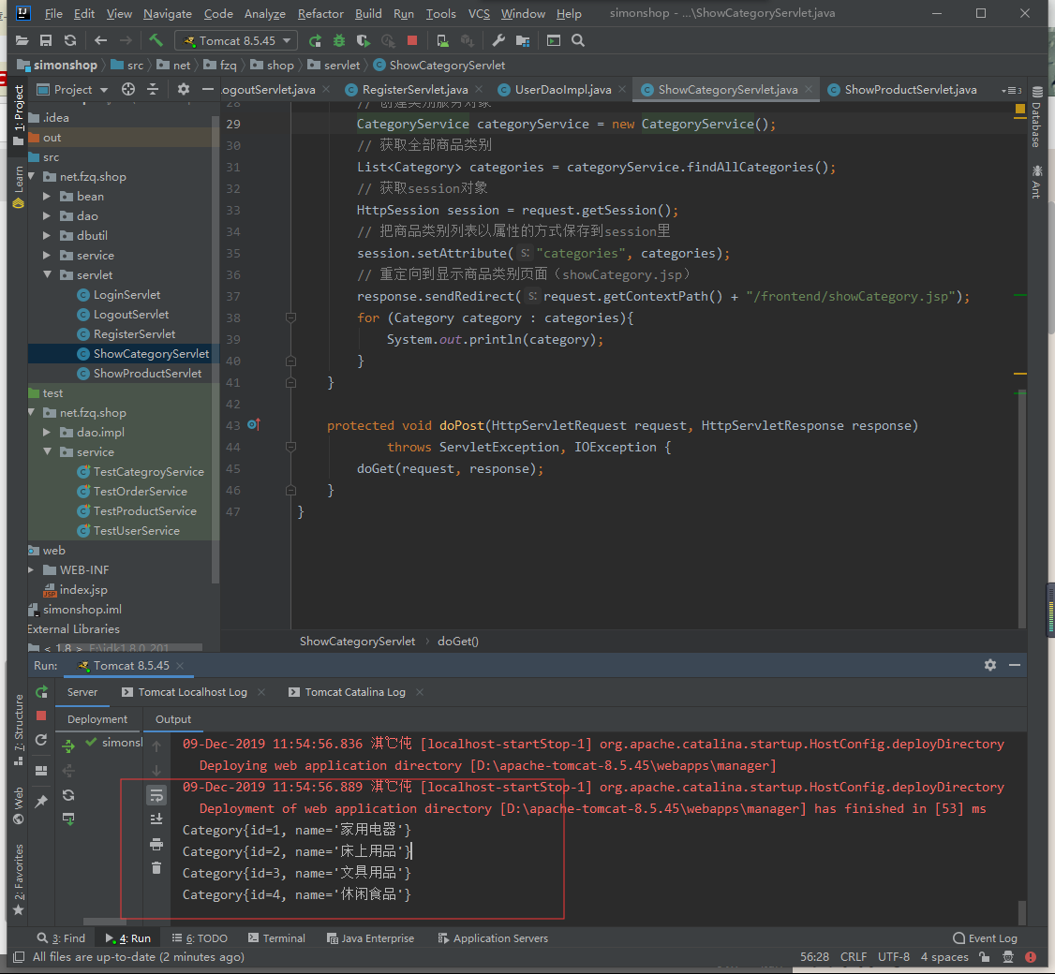Switch to UserDaoImpl.java tab
This screenshot has height=974, width=1055.
(x=562, y=90)
